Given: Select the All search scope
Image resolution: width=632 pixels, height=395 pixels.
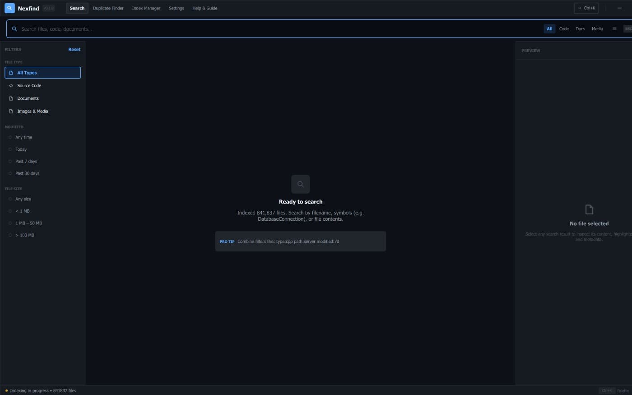Looking at the screenshot, I should tap(549, 29).
